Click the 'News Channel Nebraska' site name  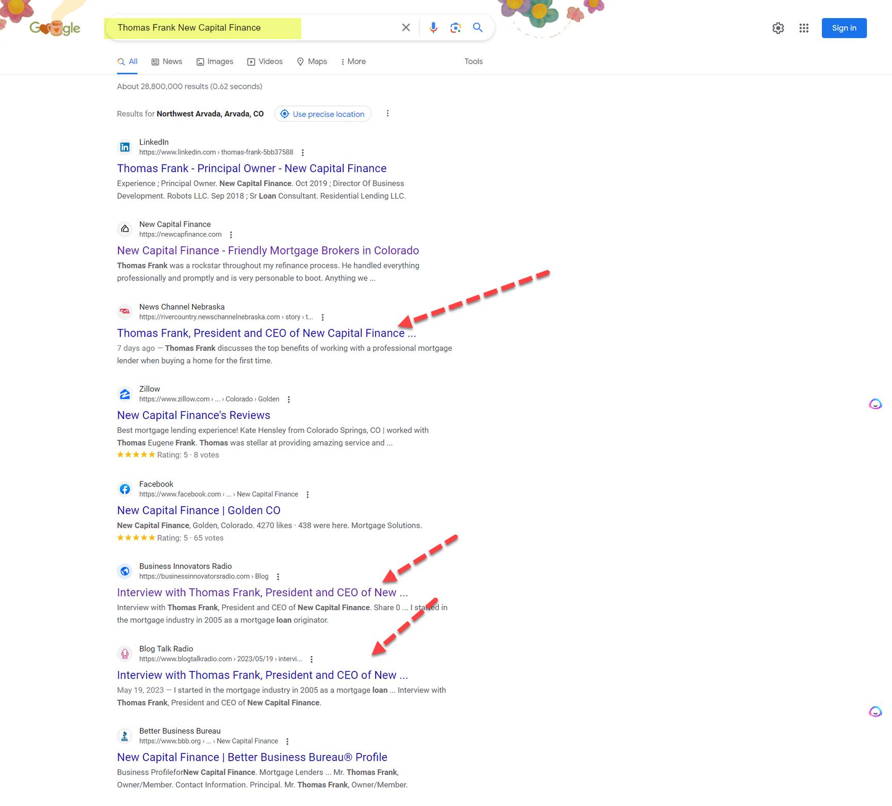pyautogui.click(x=182, y=307)
